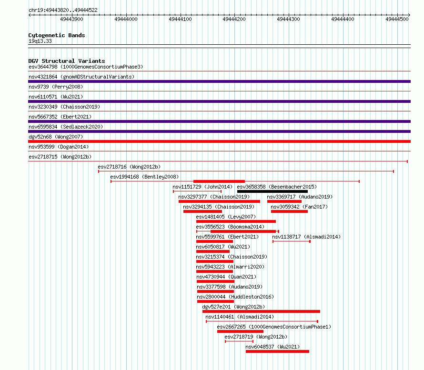This screenshot has height=370, width=424.
Task: Click the esv2667265 red variant bar
Action: pos(240,331)
